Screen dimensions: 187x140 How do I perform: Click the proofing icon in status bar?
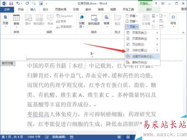47,137
